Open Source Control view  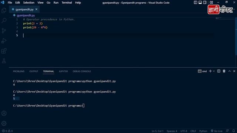click(4, 31)
